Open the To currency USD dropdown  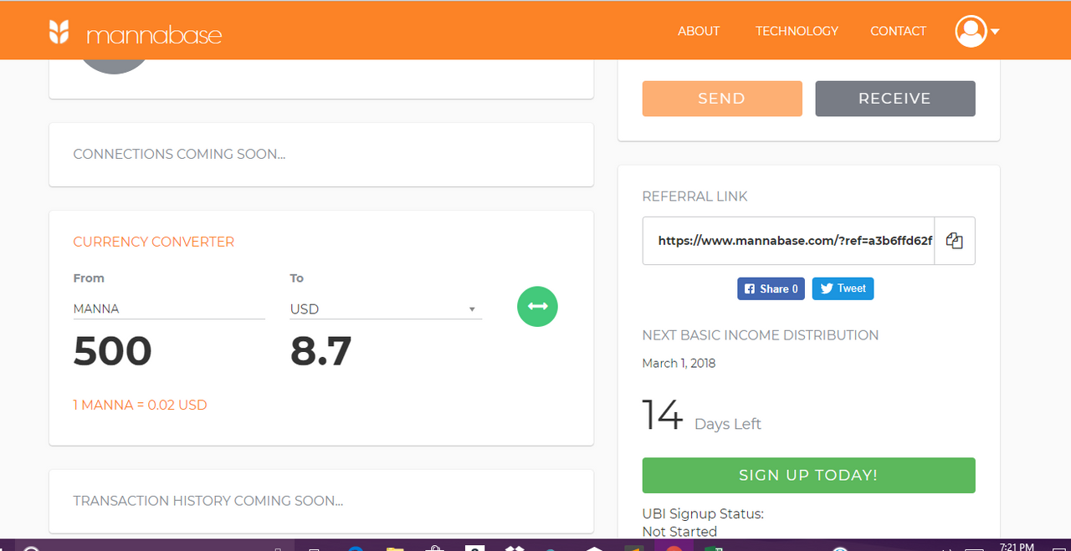pos(386,309)
